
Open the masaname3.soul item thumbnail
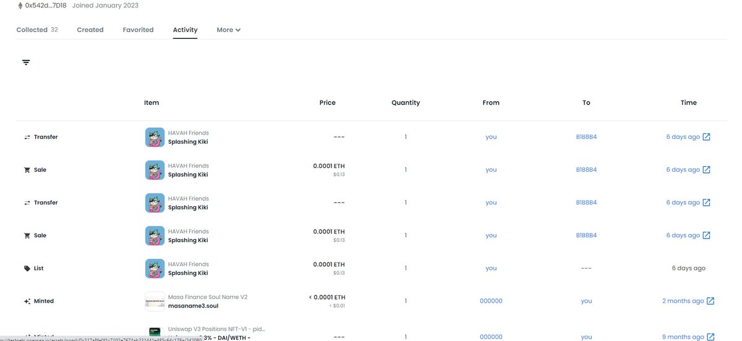point(155,301)
